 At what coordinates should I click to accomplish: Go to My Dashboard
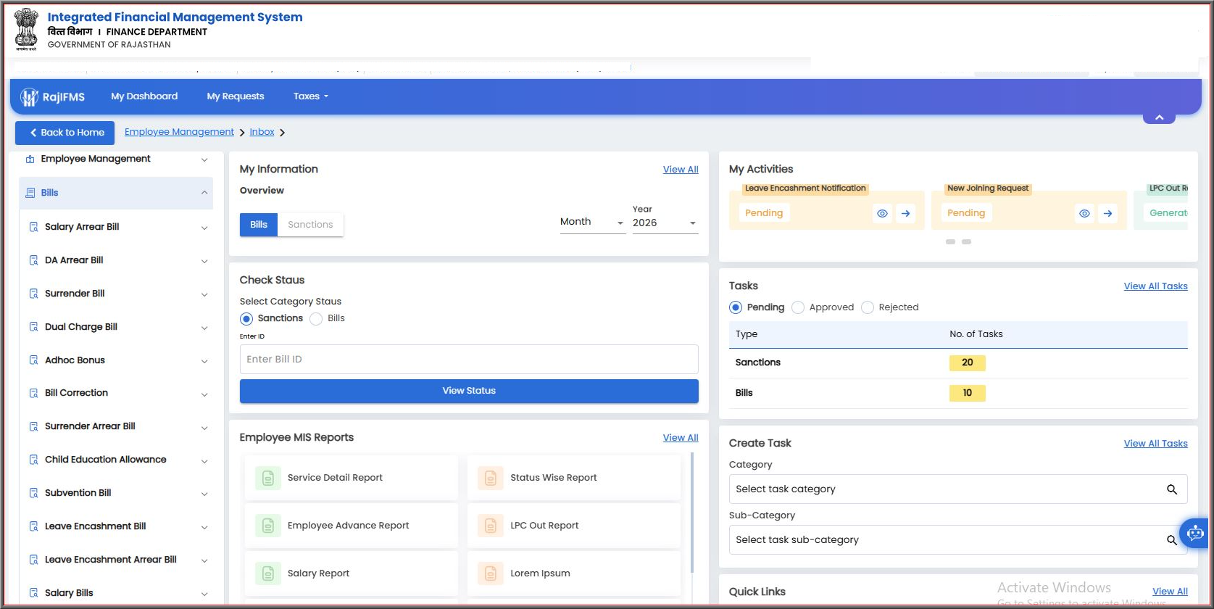click(x=144, y=96)
